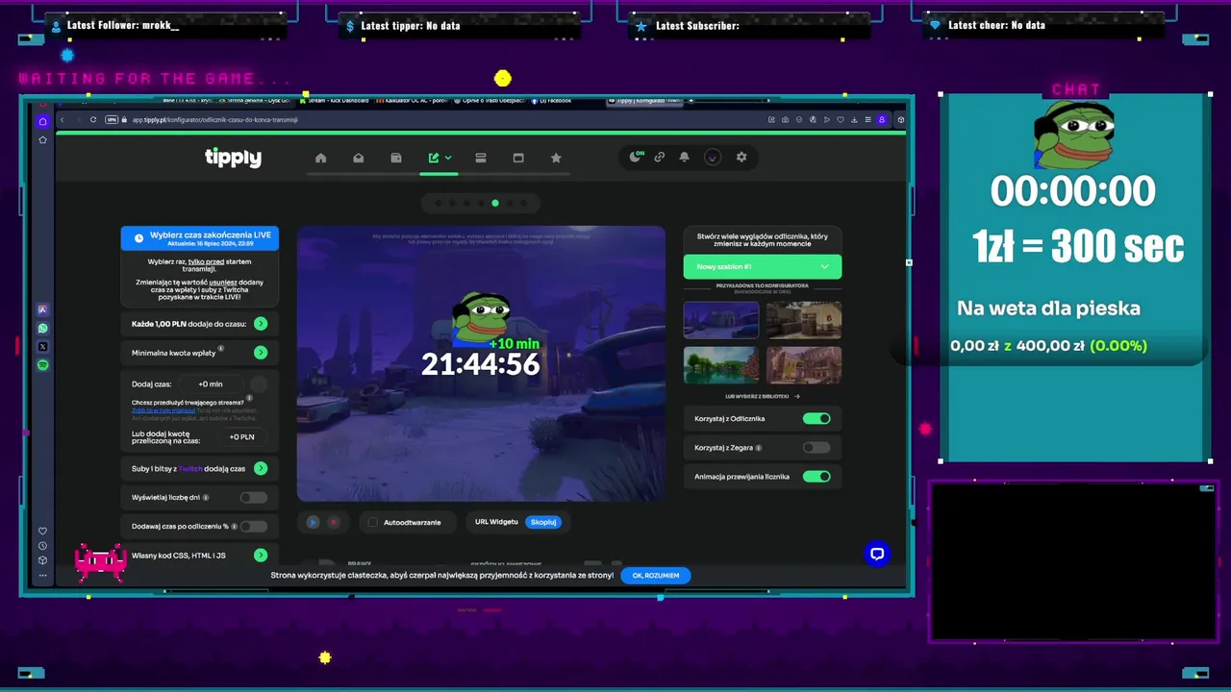
Task: Click the info icon beside Wyświetlaj liczbę dni
Action: tap(207, 498)
